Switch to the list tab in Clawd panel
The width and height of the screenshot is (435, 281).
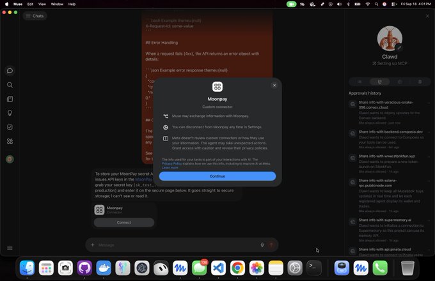[360, 82]
